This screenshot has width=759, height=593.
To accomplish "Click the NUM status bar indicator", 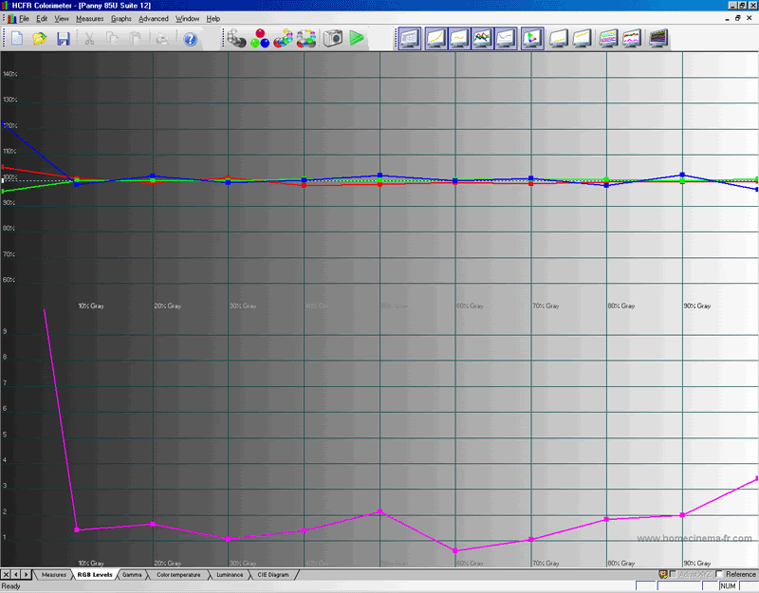I will pos(728,586).
